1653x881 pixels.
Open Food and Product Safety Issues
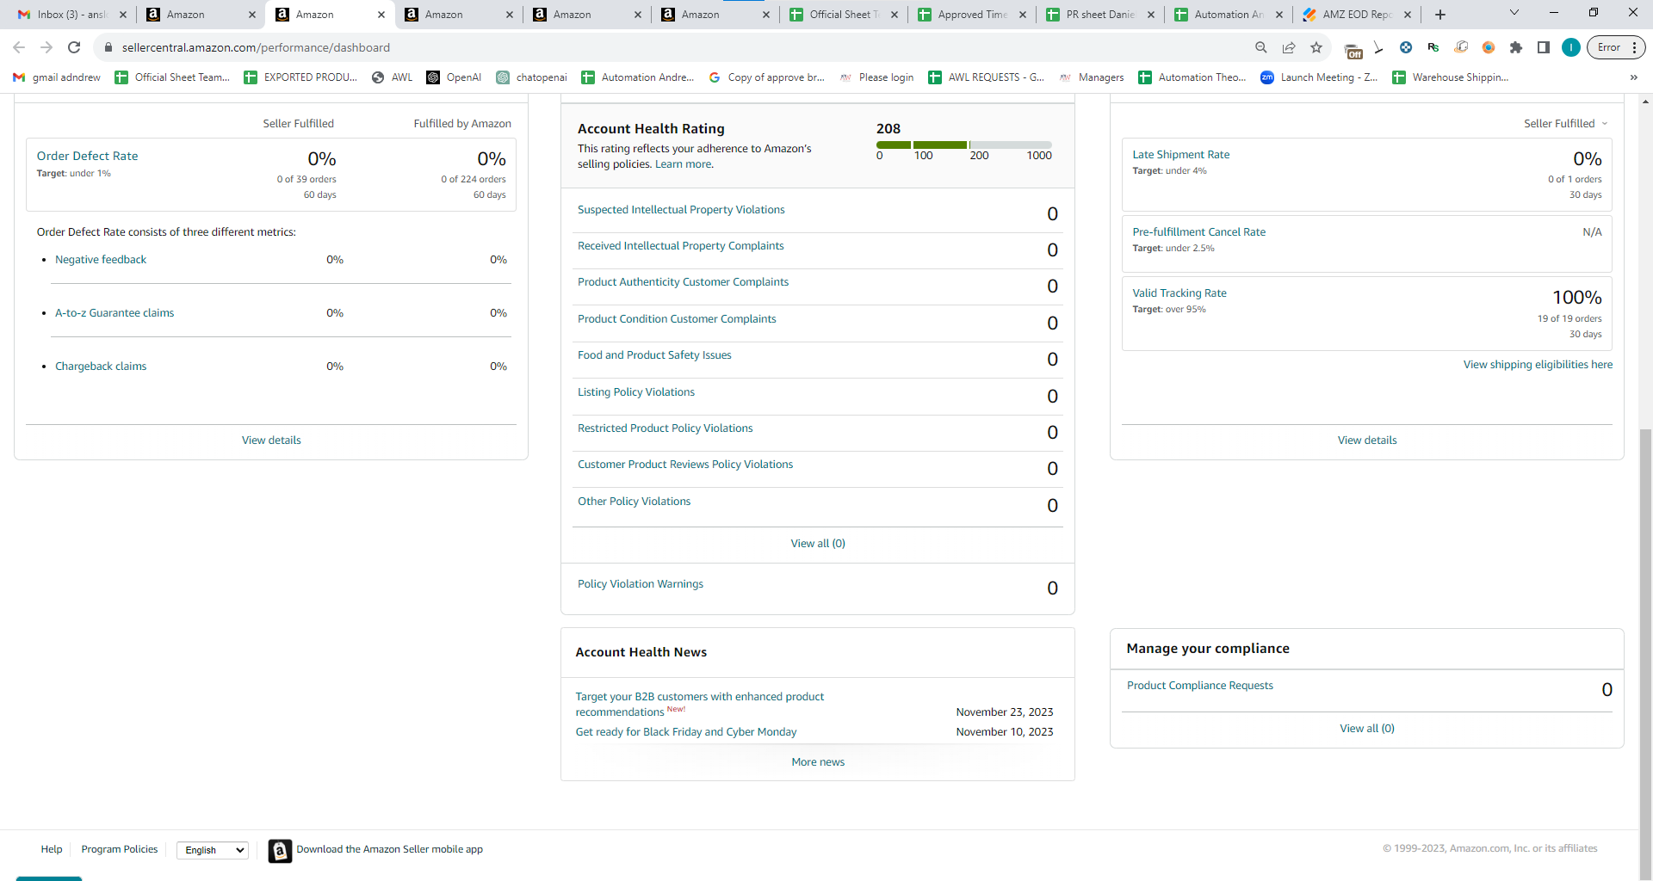click(654, 355)
